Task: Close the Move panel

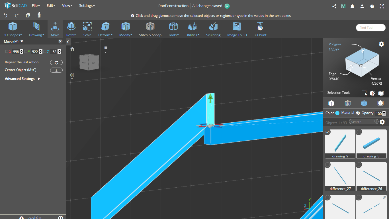Action: coord(60,42)
